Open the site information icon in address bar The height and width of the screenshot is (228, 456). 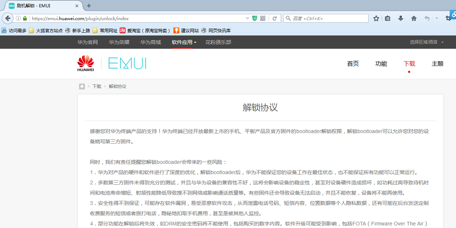(x=18, y=18)
